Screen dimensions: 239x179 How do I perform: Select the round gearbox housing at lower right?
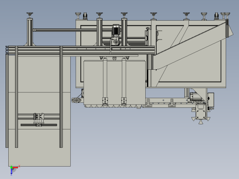pyautogui.click(x=201, y=114)
